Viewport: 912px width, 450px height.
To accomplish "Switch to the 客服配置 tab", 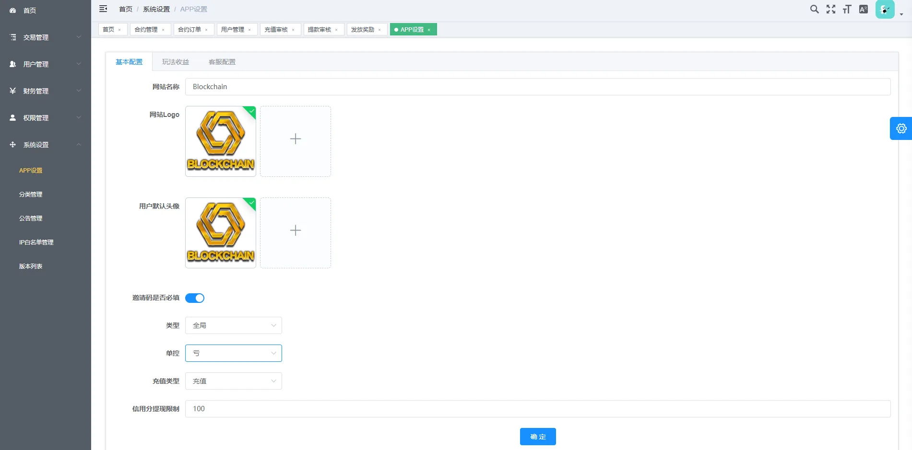I will point(221,61).
